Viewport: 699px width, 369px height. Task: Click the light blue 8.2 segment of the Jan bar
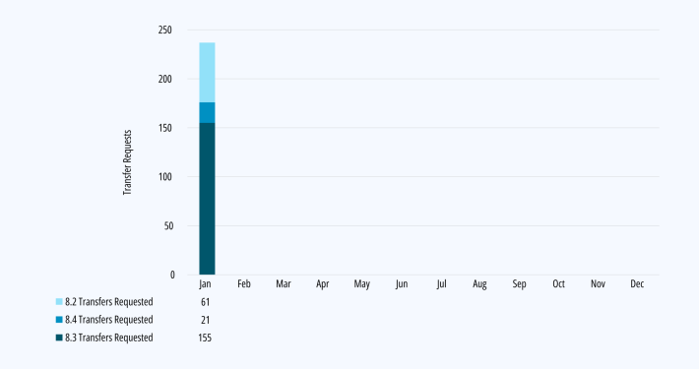[207, 72]
